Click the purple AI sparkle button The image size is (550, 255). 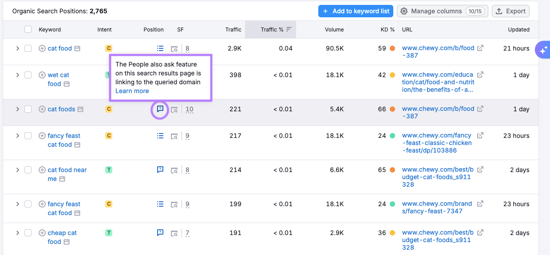[543, 50]
